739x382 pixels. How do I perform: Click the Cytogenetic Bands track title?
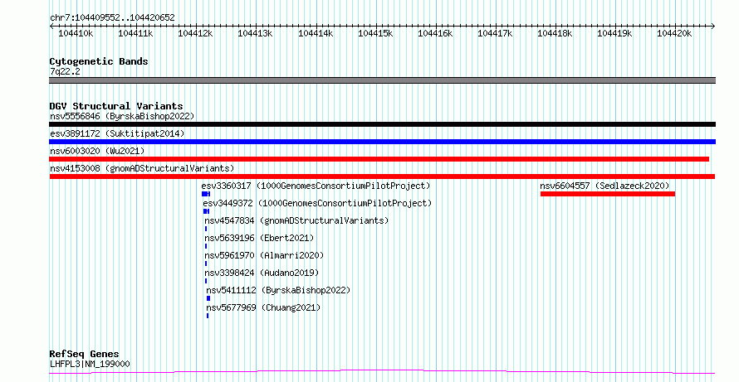pyautogui.click(x=99, y=61)
